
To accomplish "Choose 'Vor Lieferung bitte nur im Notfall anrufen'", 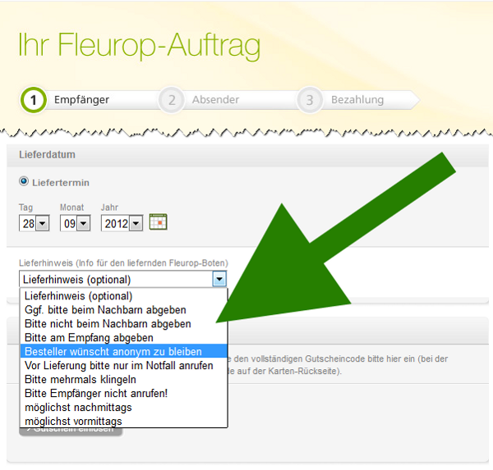I will point(123,366).
